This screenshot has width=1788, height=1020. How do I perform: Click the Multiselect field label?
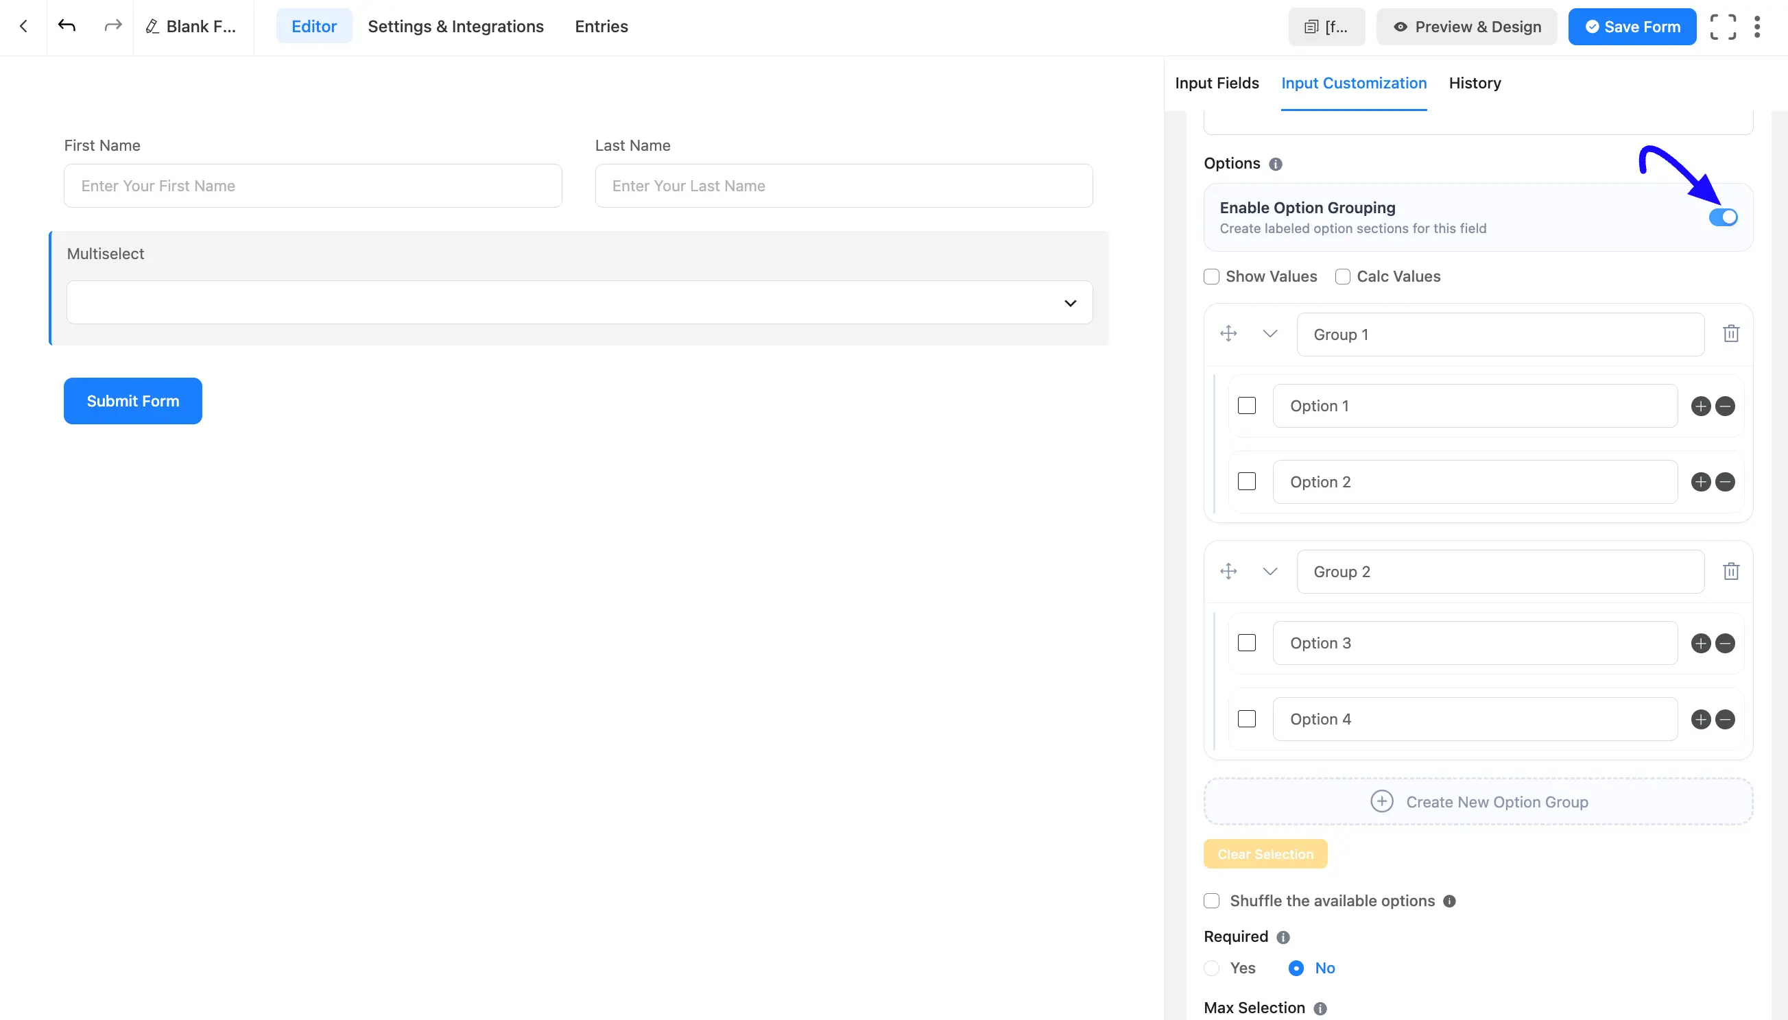coord(105,254)
